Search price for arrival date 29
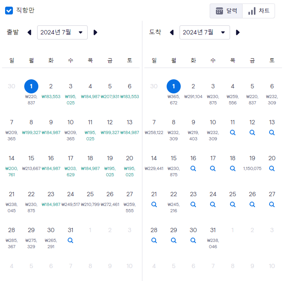The width and height of the screenshot is (284, 281). [x=174, y=240]
